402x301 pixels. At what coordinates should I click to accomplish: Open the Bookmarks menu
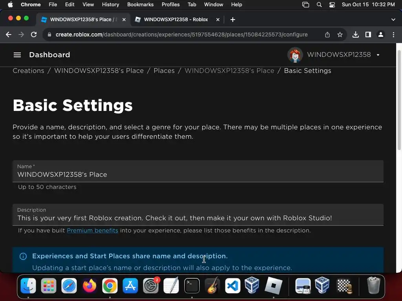click(140, 4)
